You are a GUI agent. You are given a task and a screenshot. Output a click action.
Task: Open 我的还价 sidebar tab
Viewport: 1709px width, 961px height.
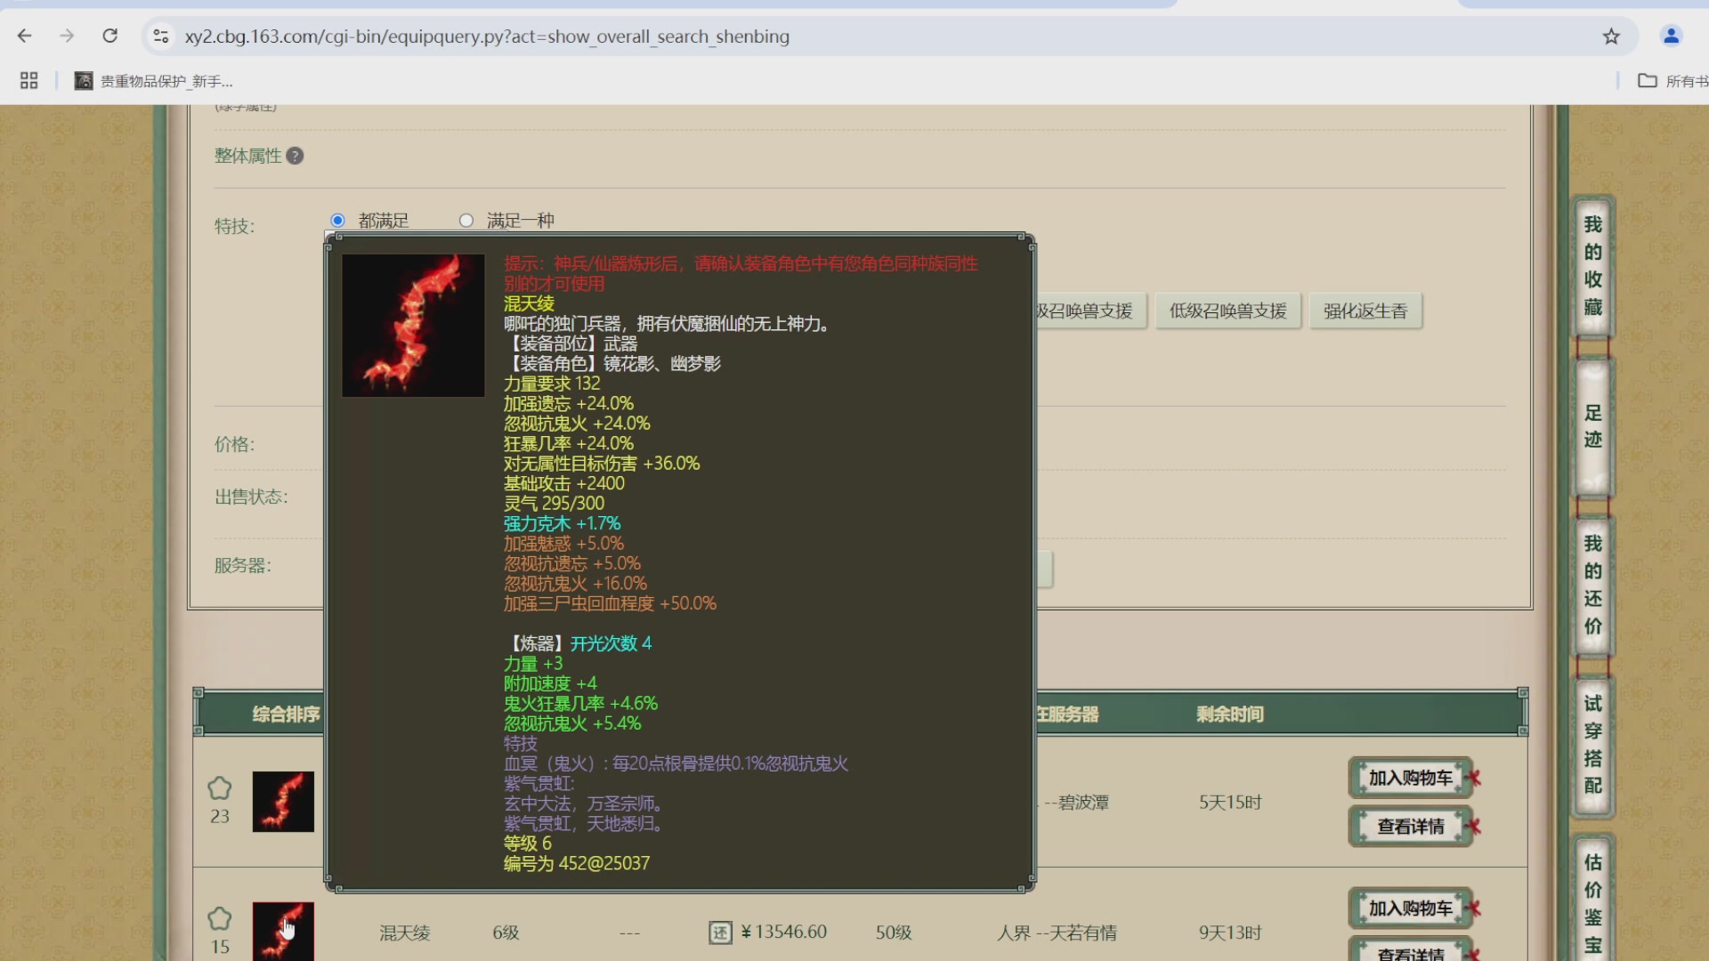coord(1592,585)
